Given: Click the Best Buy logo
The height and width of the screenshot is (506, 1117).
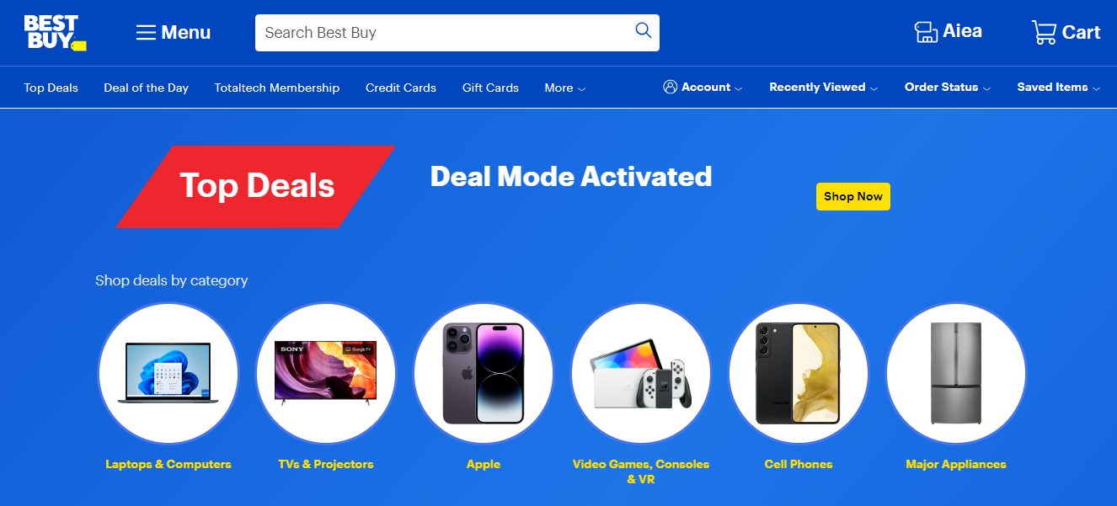Looking at the screenshot, I should pyautogui.click(x=55, y=32).
